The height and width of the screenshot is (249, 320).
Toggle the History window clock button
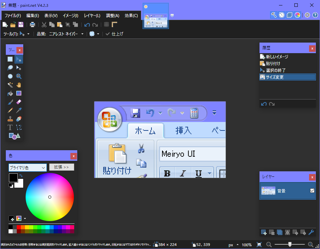pyautogui.click(x=282, y=15)
